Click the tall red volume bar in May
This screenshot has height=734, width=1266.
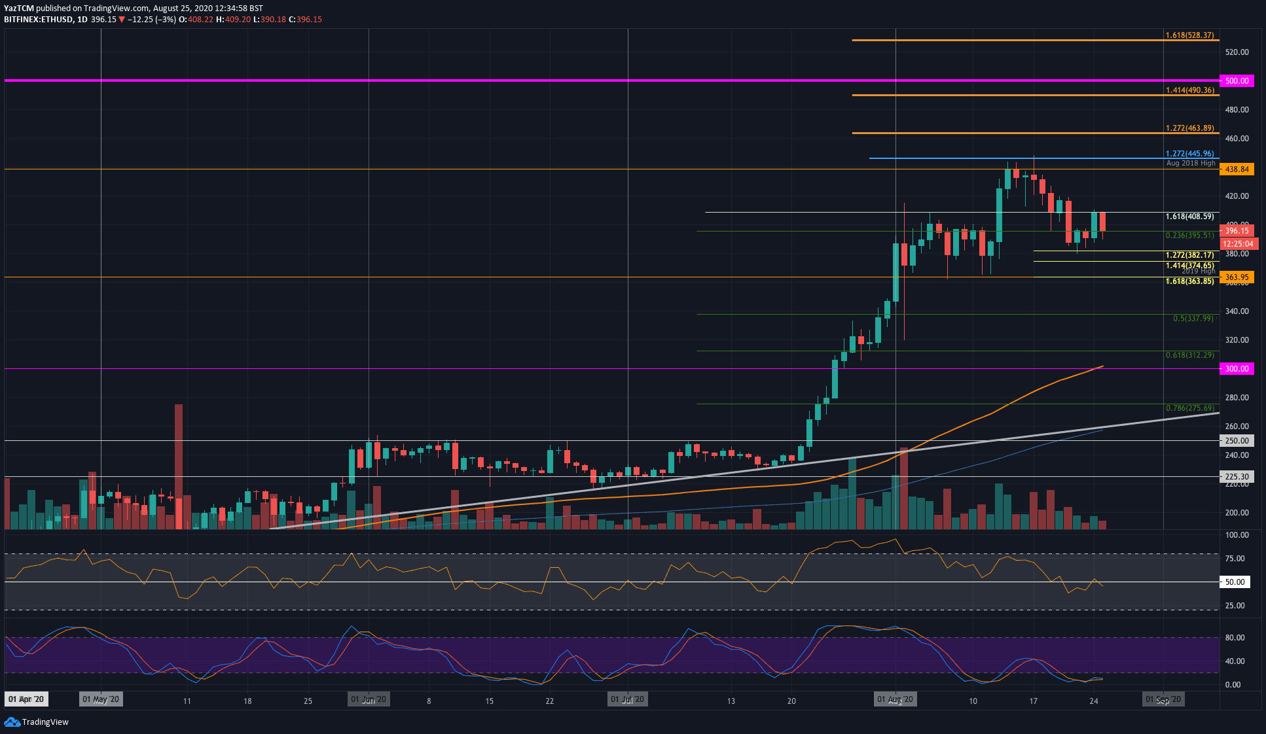point(179,466)
